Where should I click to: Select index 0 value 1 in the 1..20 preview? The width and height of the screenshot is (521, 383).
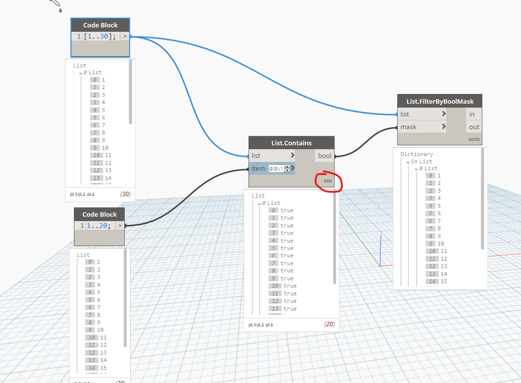pyautogui.click(x=92, y=262)
